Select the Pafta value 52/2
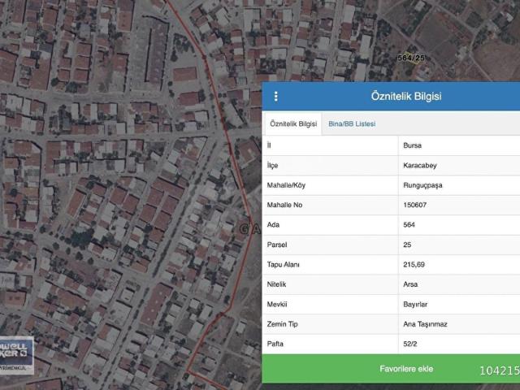 point(410,344)
